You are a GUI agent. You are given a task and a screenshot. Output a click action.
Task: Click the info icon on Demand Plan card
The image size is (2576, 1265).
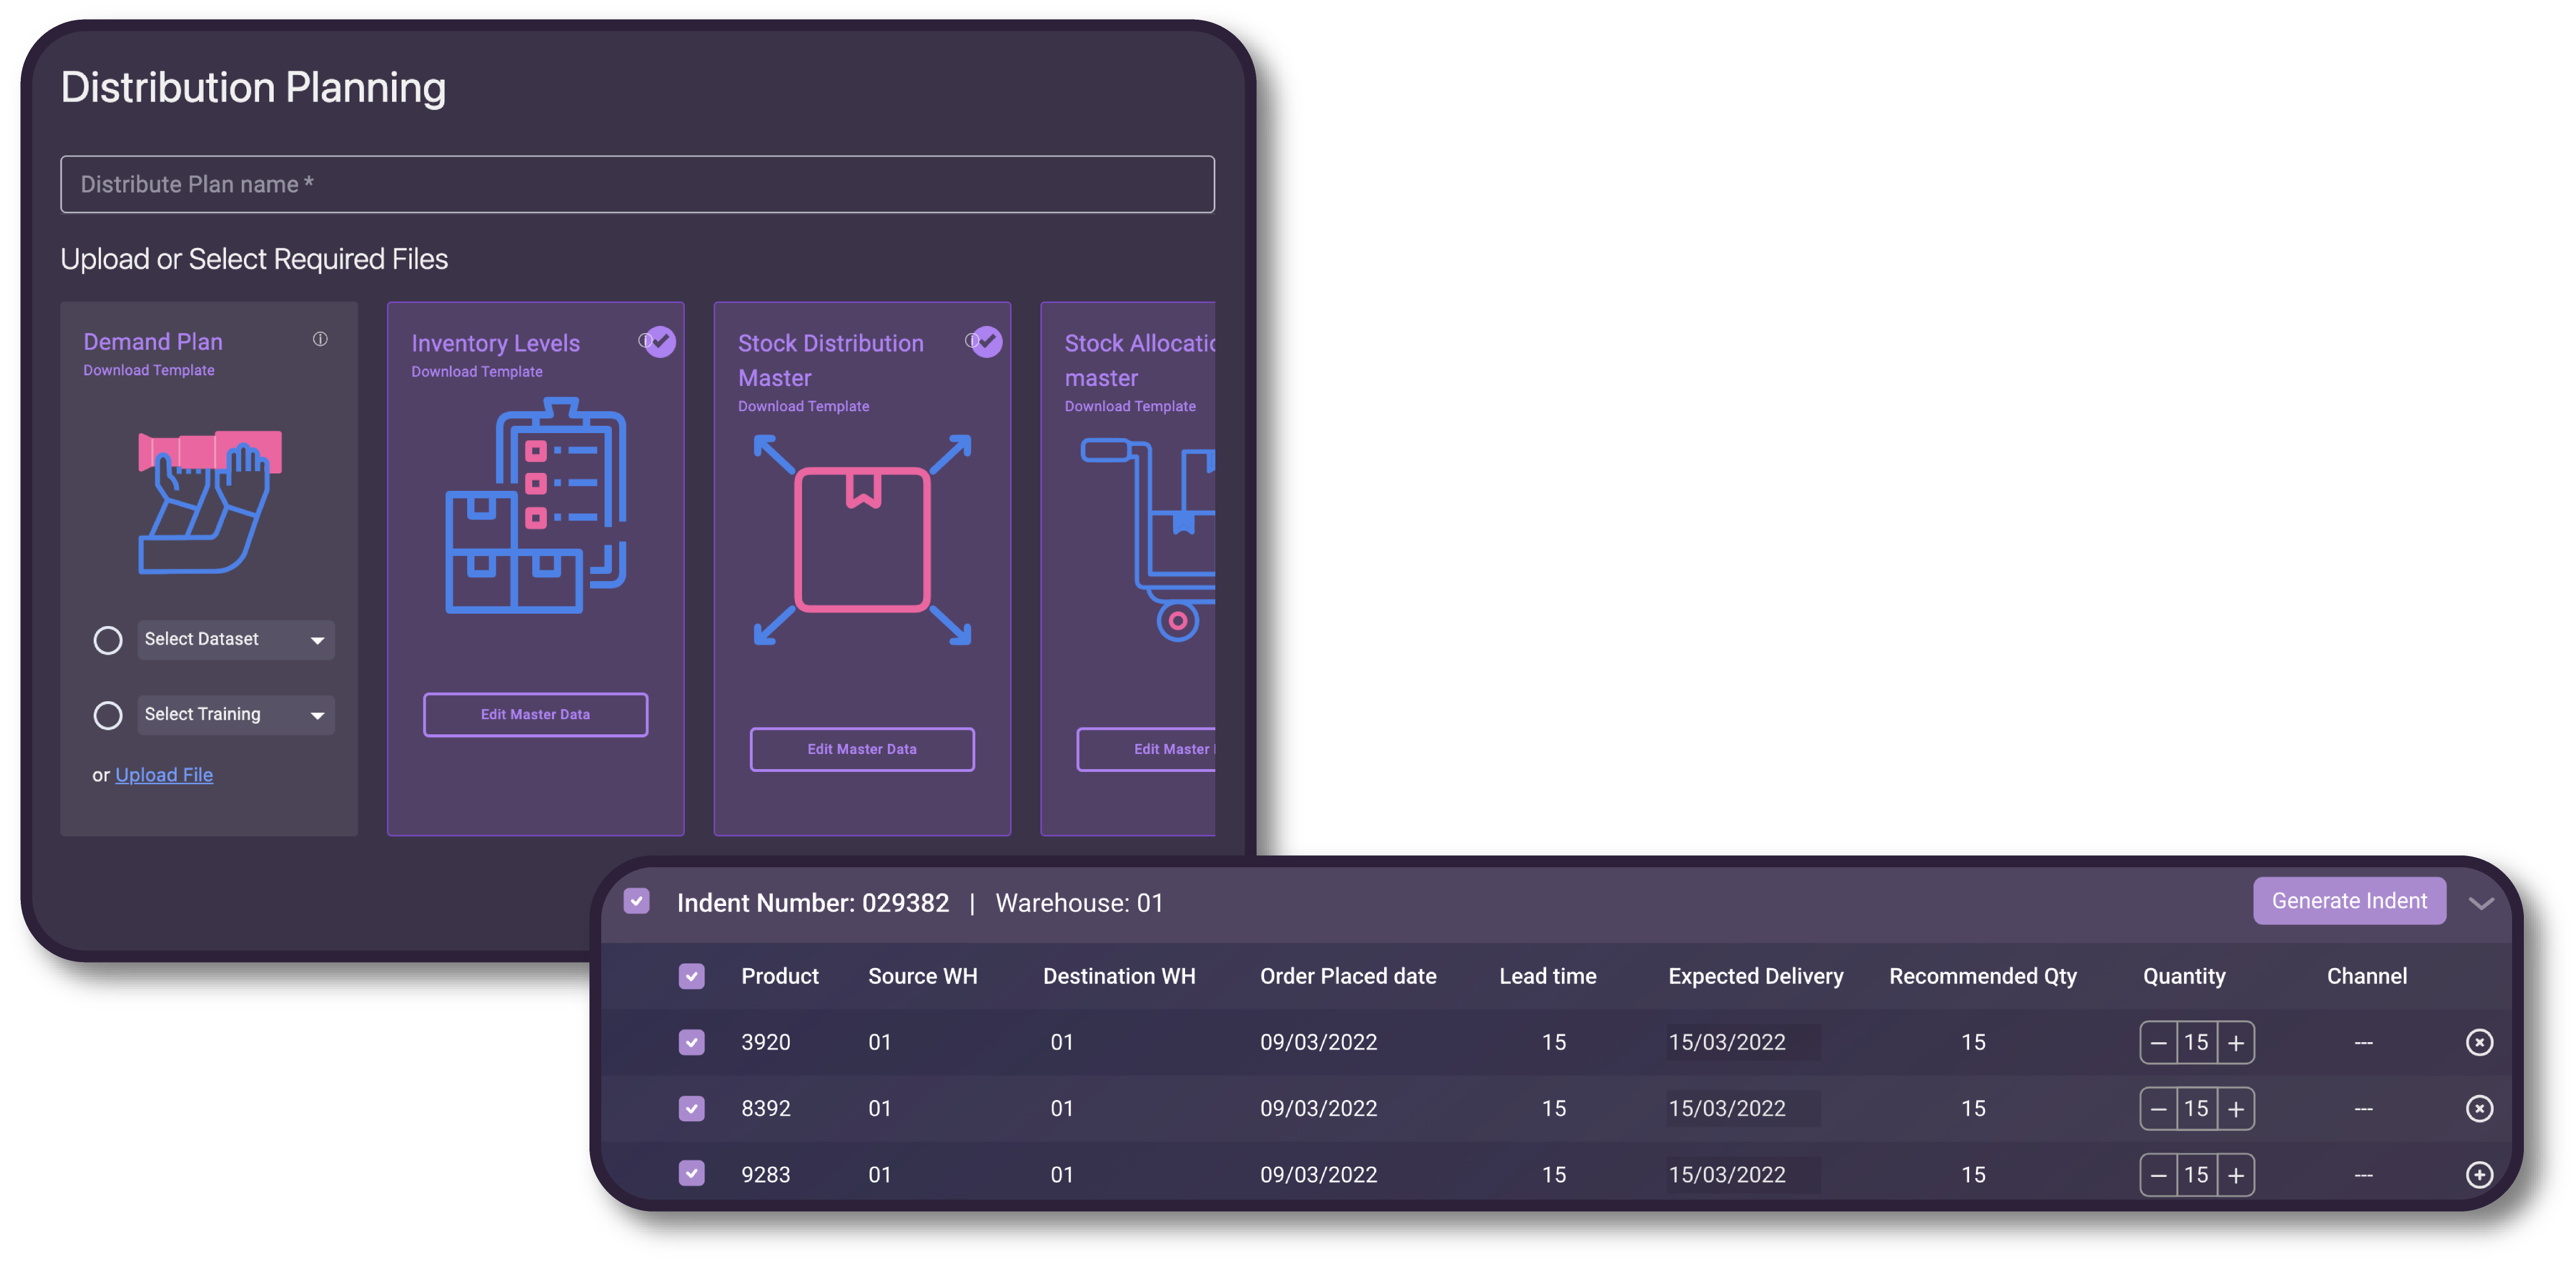[x=320, y=340]
